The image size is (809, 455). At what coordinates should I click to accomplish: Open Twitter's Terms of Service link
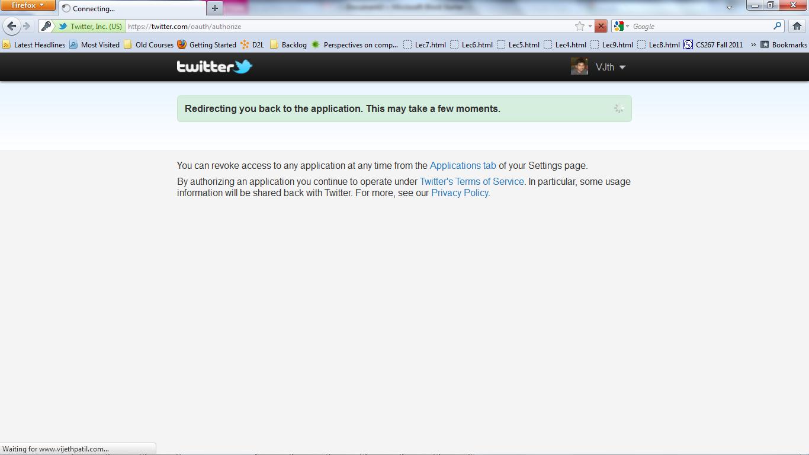coord(472,181)
